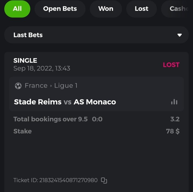
Task: Tap the SINGLE bet type heading
Action: pos(25,61)
